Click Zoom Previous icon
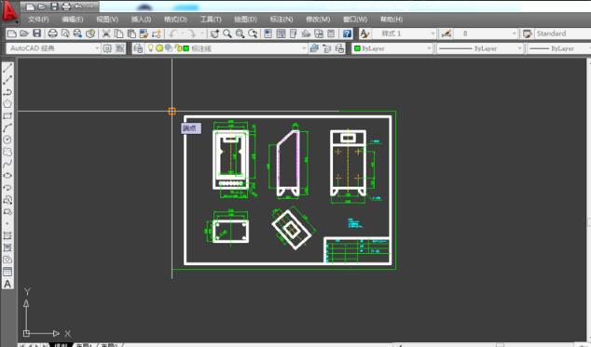Screen dimensions: 591x347 pos(253,33)
